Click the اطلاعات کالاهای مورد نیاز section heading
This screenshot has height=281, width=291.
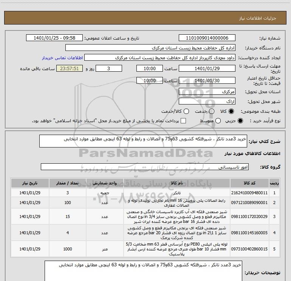252,154
